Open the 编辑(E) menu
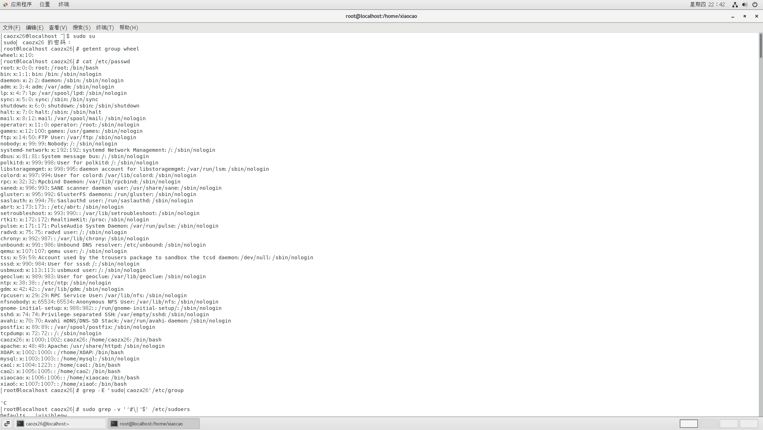The height and width of the screenshot is (430, 763). click(34, 27)
